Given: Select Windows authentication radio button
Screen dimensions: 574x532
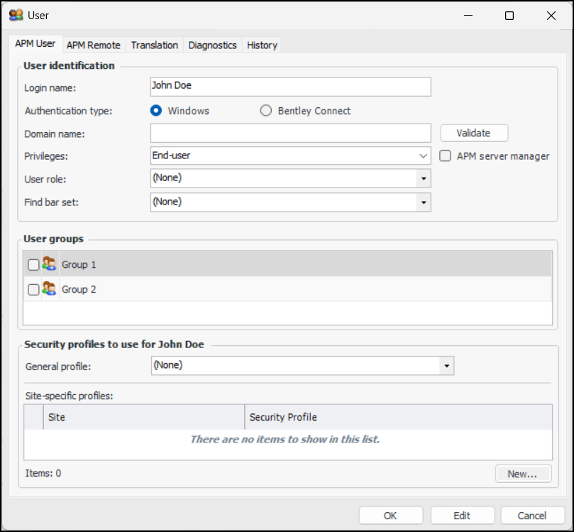Looking at the screenshot, I should (155, 111).
